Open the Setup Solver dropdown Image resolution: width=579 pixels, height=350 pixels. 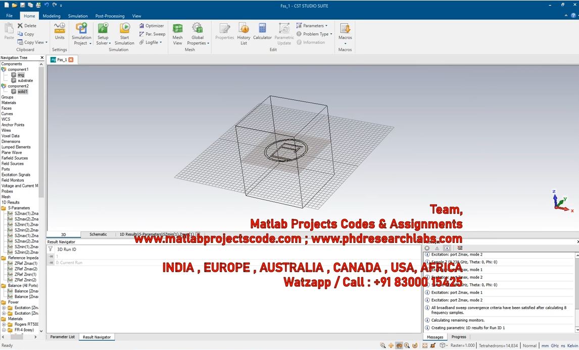click(103, 43)
